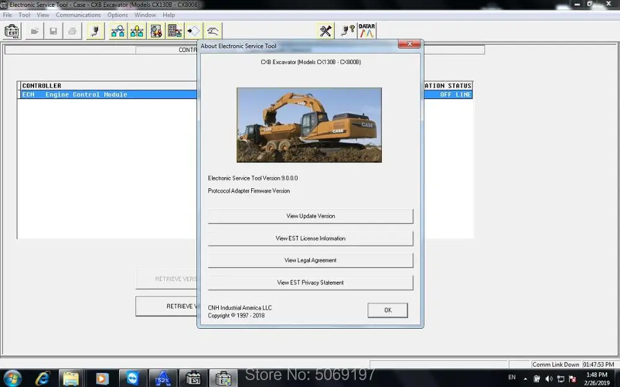
Task: Click the EN language indicator in taskbar
Action: tap(511, 377)
